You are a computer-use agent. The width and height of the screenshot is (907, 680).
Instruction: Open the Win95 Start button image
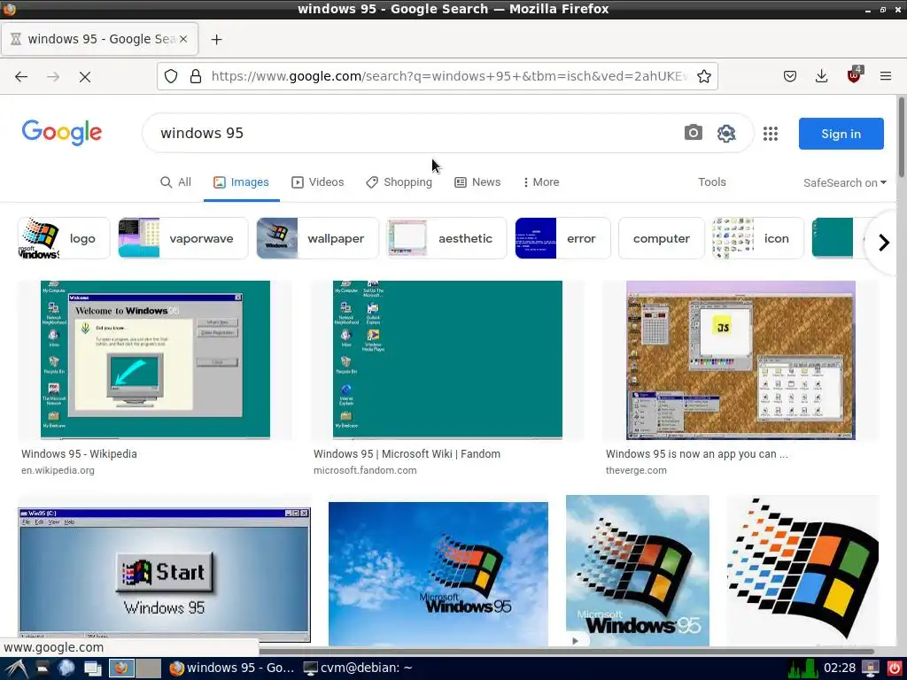tap(164, 575)
